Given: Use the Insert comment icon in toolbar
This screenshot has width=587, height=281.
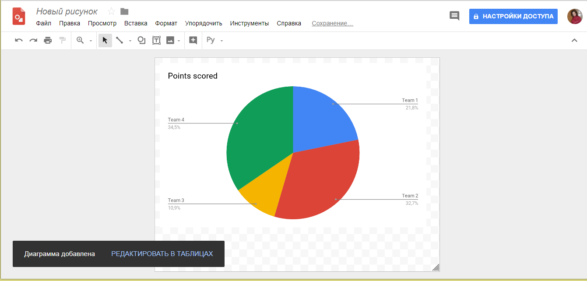Looking at the screenshot, I should pos(193,40).
